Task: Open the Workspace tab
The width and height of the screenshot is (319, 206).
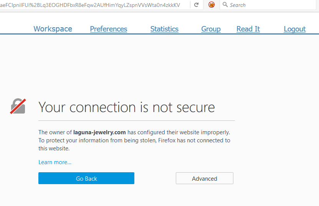Action: (53, 29)
